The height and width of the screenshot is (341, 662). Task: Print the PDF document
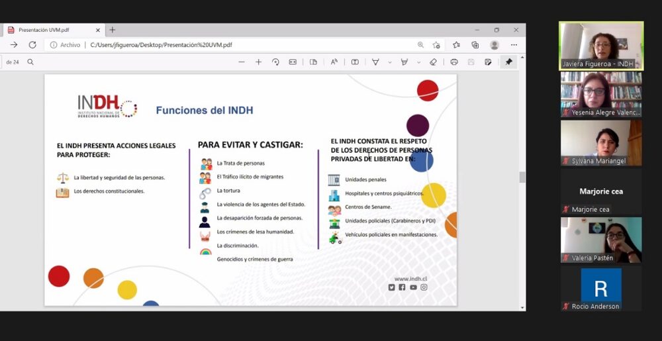pyautogui.click(x=454, y=62)
